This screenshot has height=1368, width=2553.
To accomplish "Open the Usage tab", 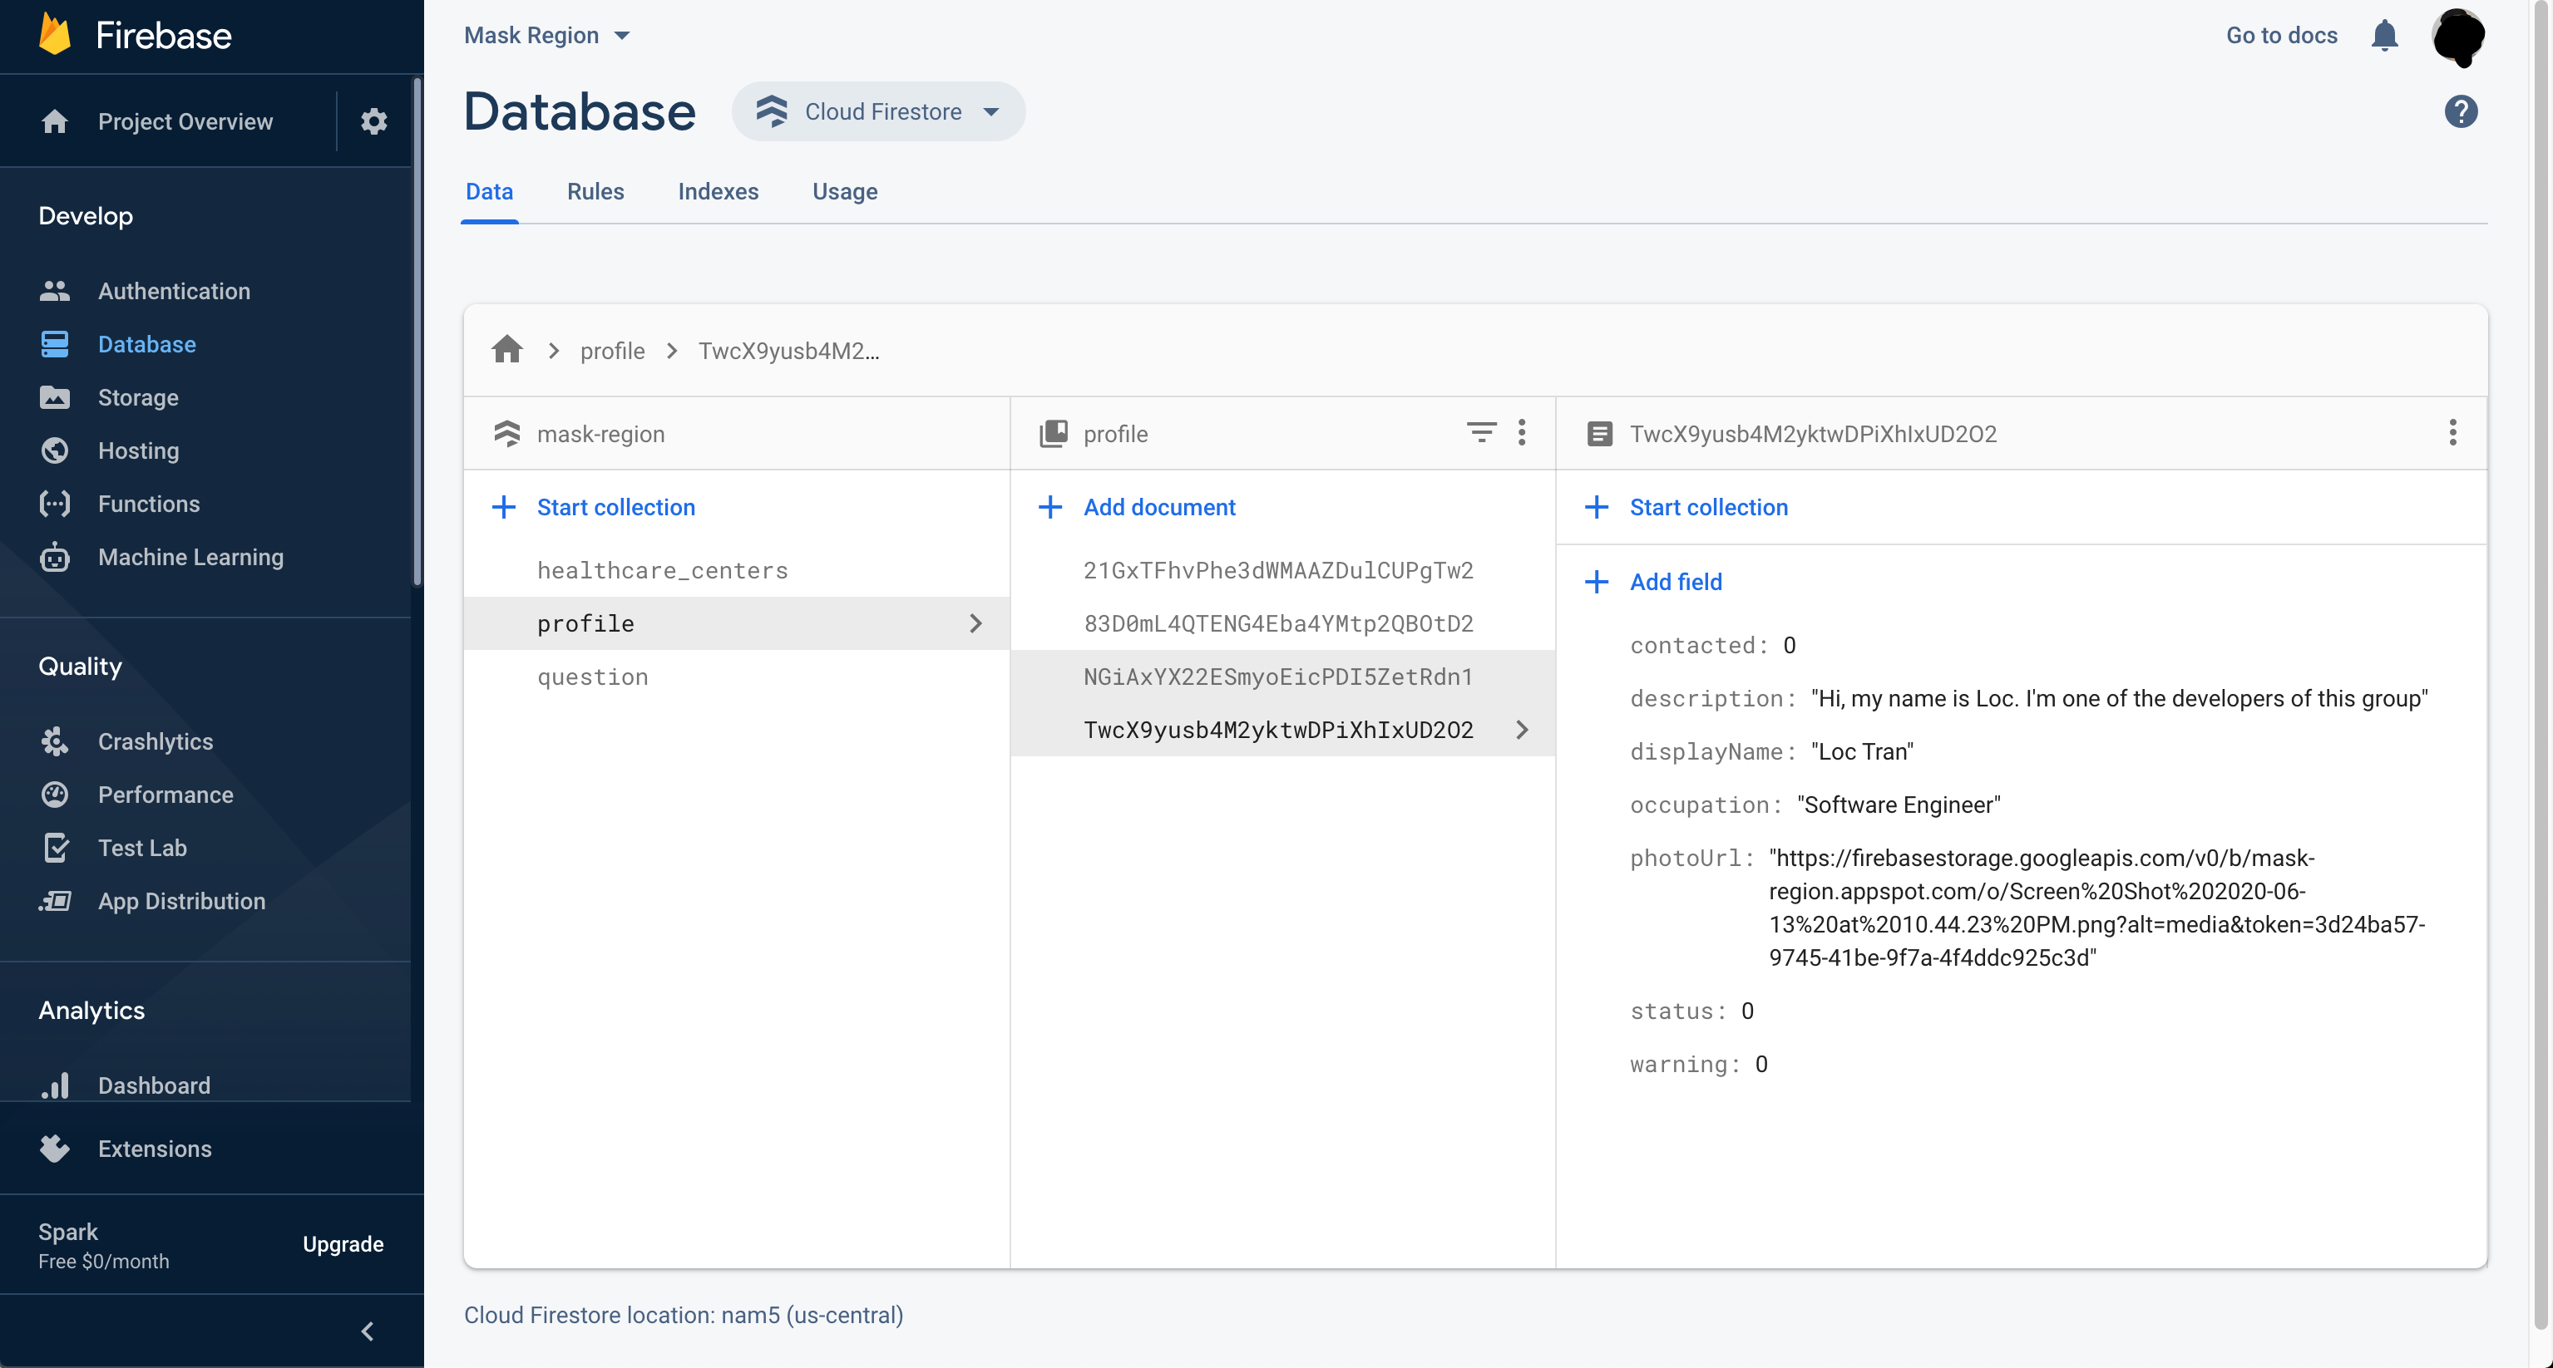I will click(x=844, y=191).
